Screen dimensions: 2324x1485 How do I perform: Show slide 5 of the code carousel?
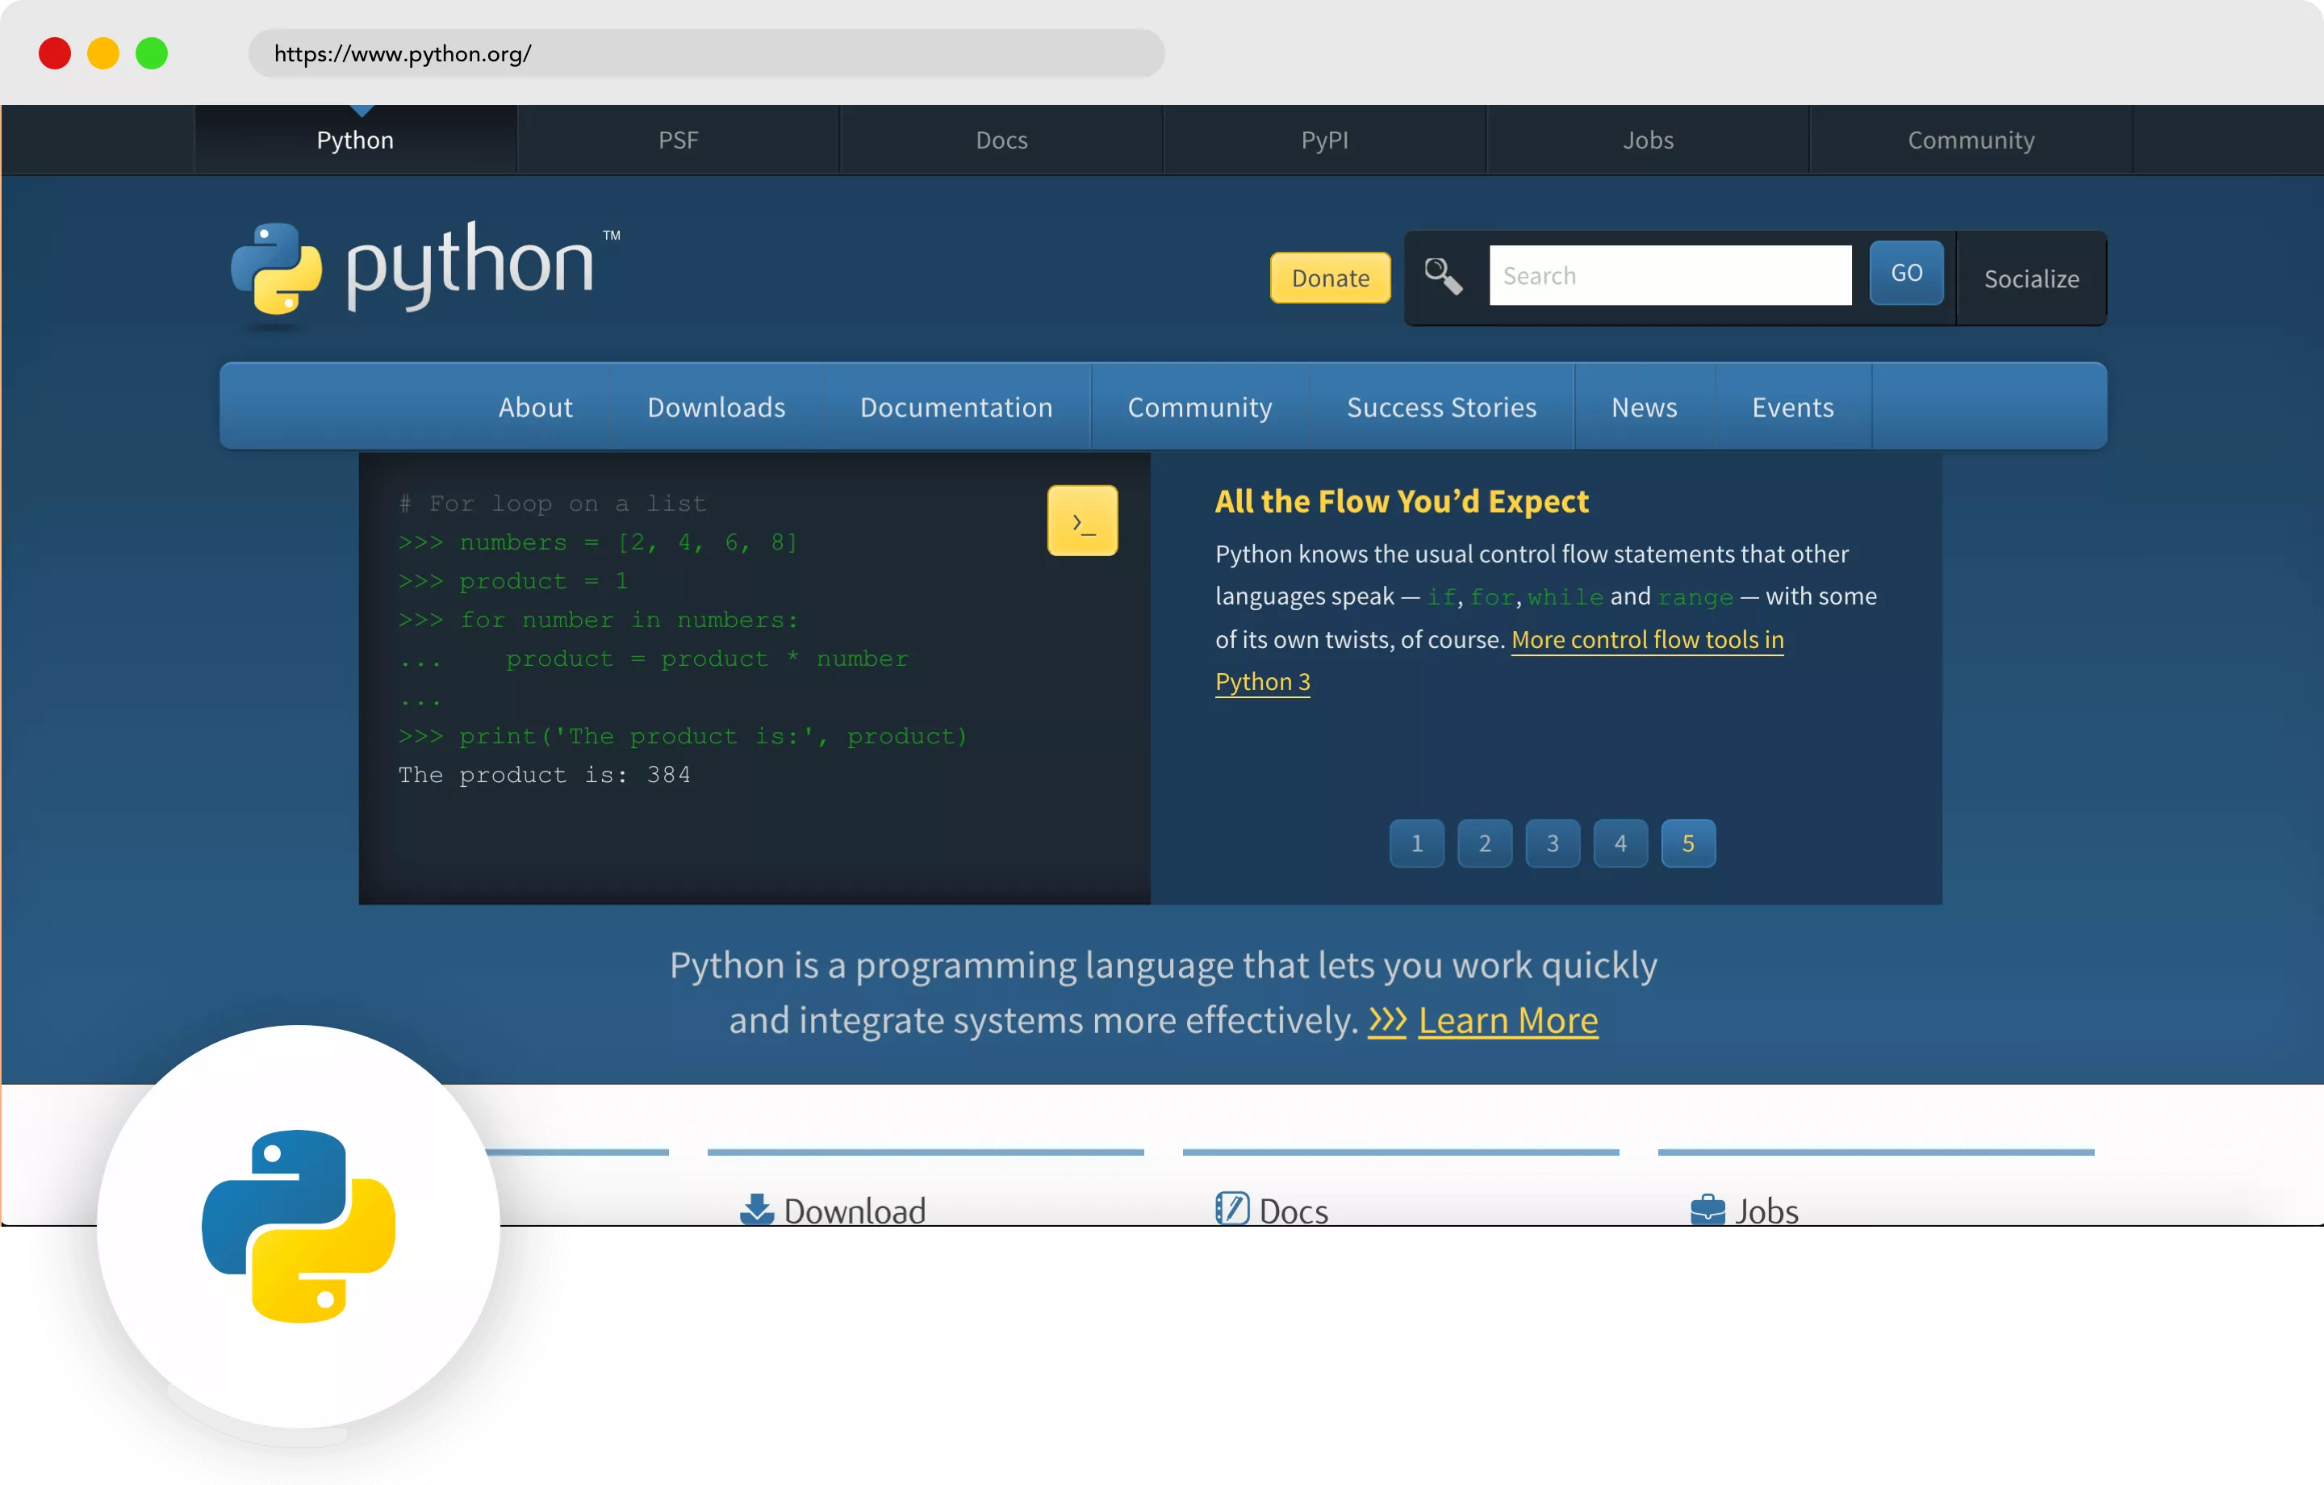click(x=1688, y=843)
